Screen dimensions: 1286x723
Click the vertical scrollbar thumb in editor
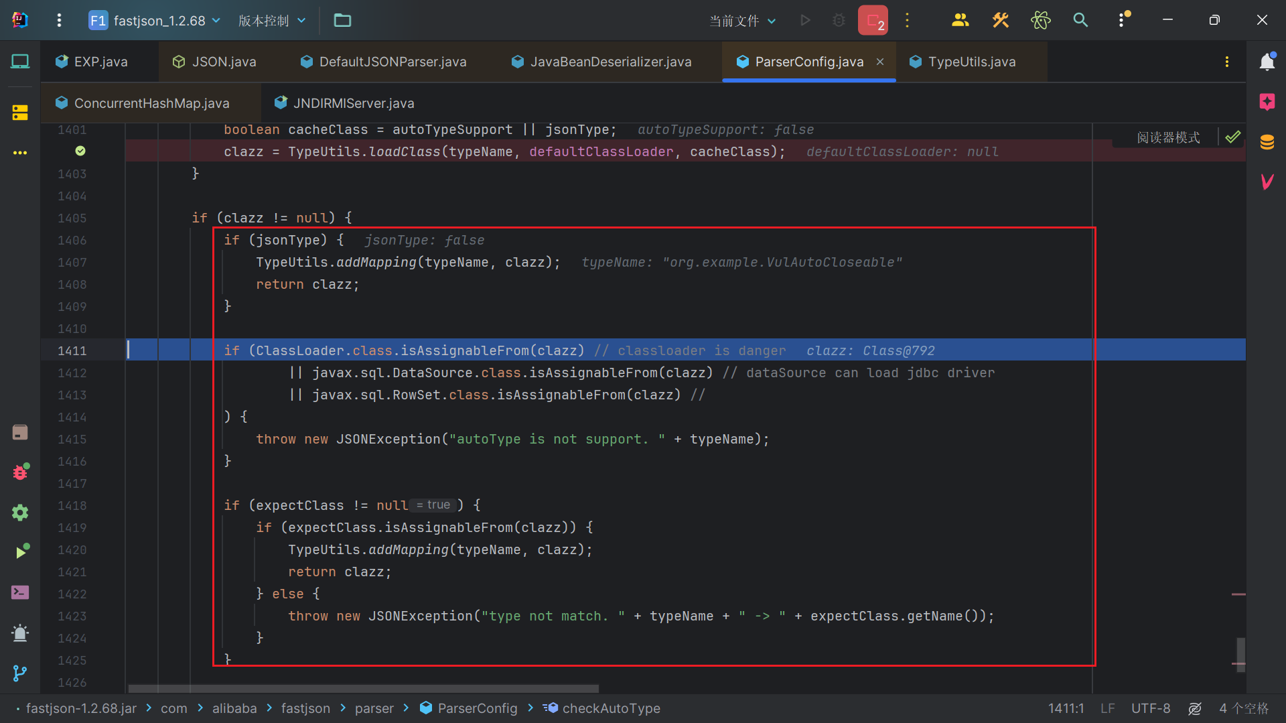(x=1240, y=654)
